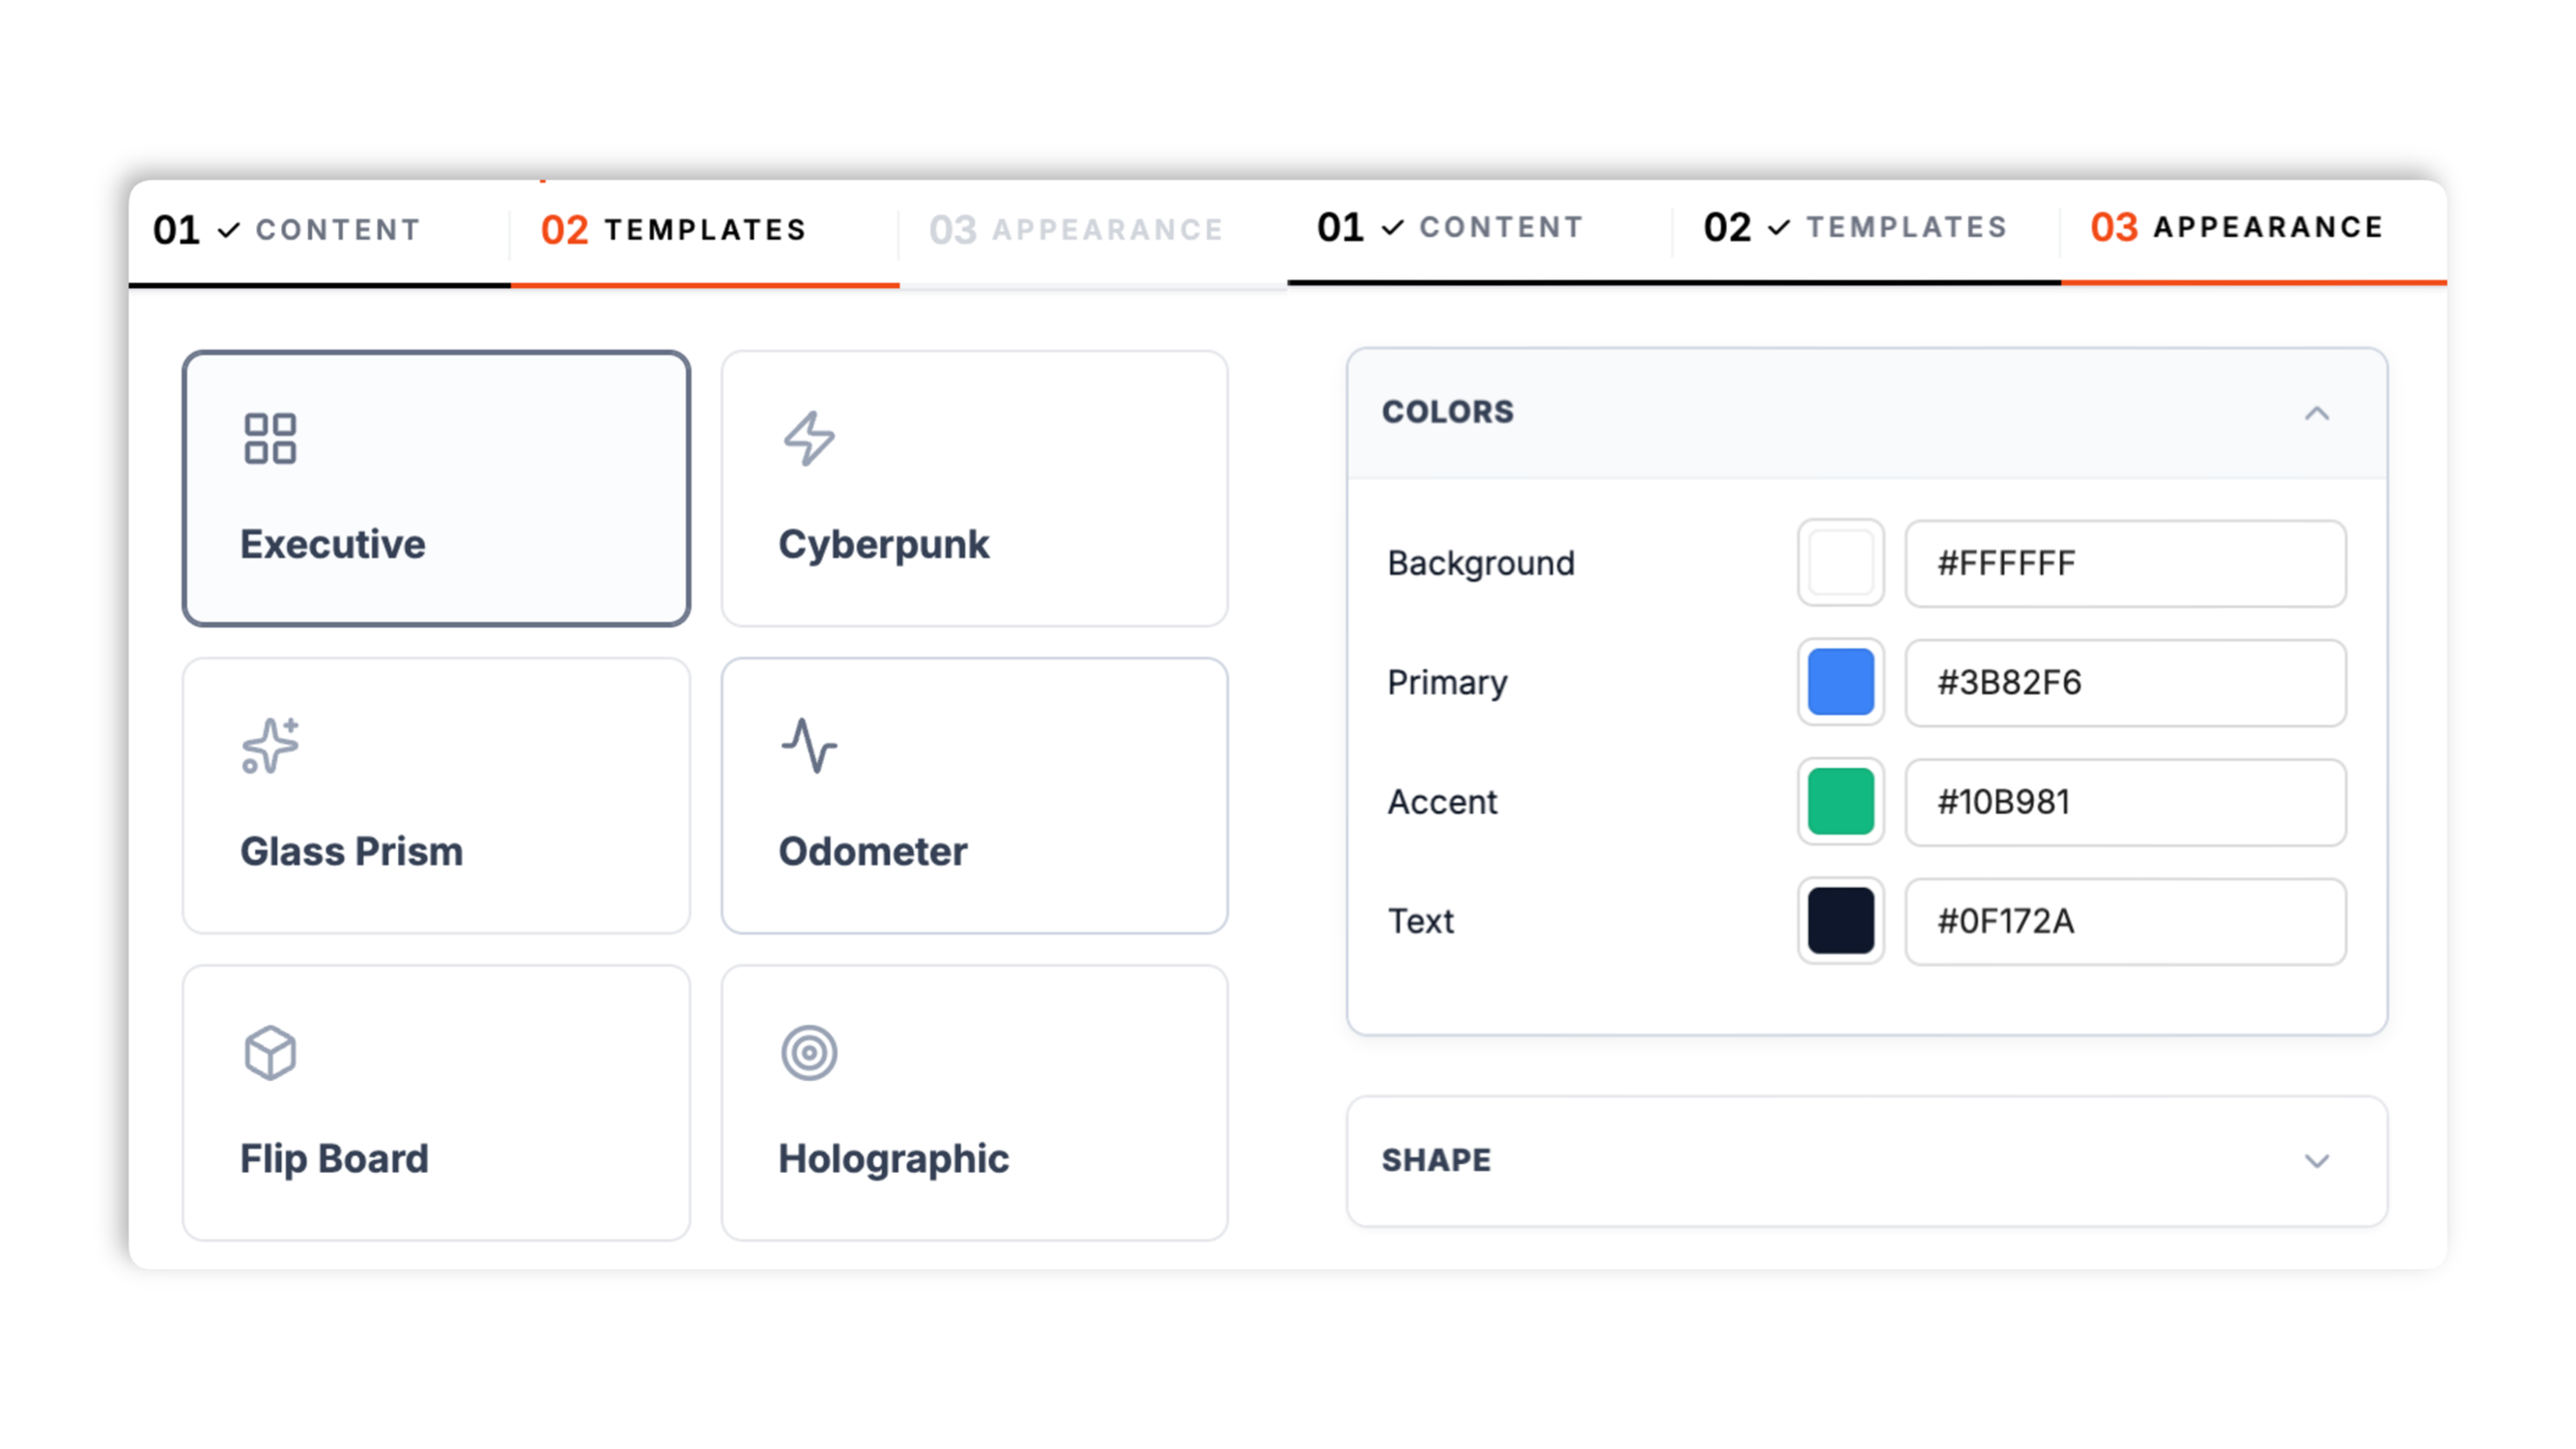Pick the Holographic template card
The width and height of the screenshot is (2576, 1449).
click(975, 1103)
